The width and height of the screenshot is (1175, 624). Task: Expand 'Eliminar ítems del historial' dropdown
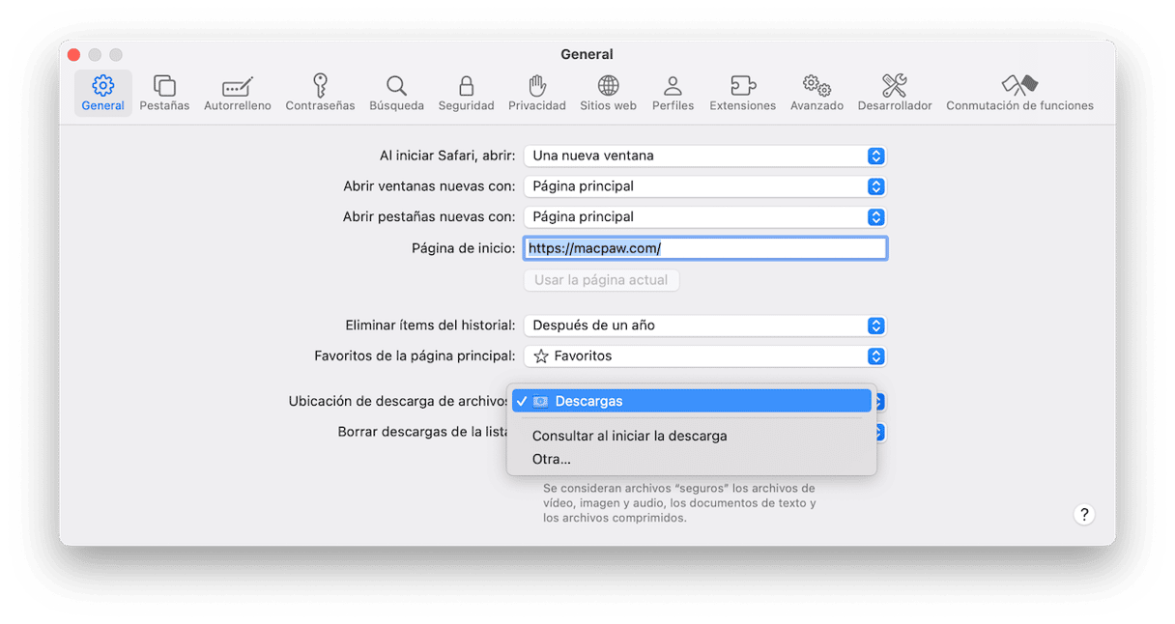pos(704,326)
